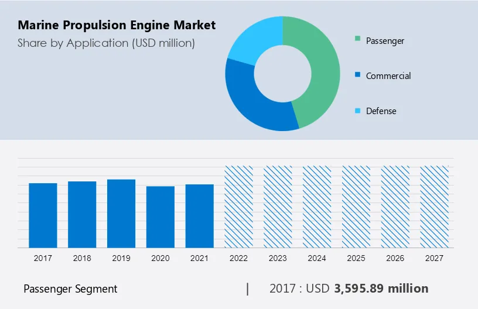
Task: Click the 2019 axis label
Action: tap(121, 258)
